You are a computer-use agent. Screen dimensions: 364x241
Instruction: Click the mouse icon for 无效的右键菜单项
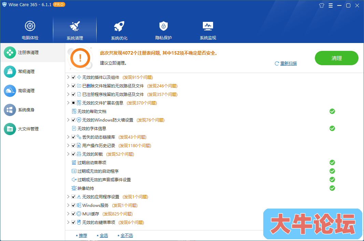(x=79, y=223)
